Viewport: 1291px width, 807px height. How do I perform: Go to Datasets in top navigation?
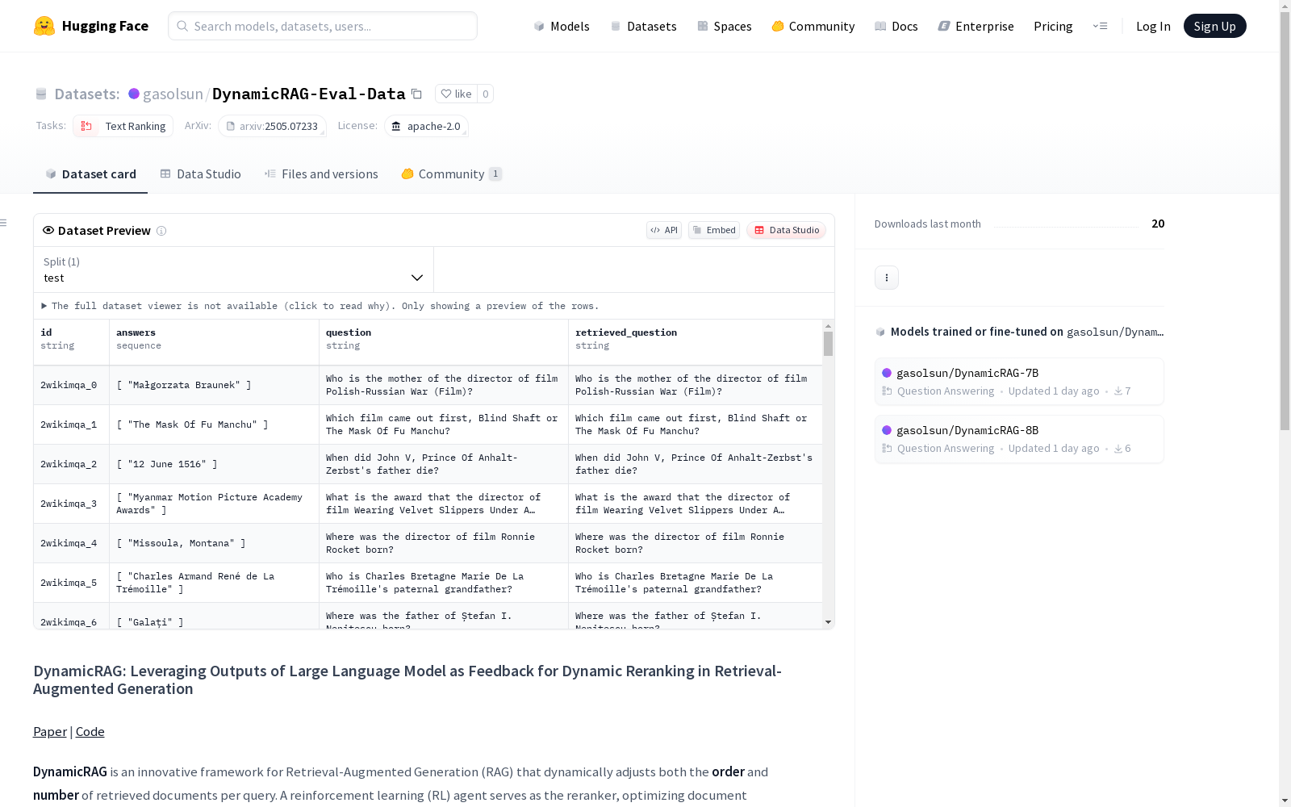click(x=643, y=26)
